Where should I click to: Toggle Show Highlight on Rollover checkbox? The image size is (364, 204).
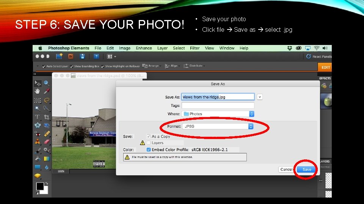[103, 66]
